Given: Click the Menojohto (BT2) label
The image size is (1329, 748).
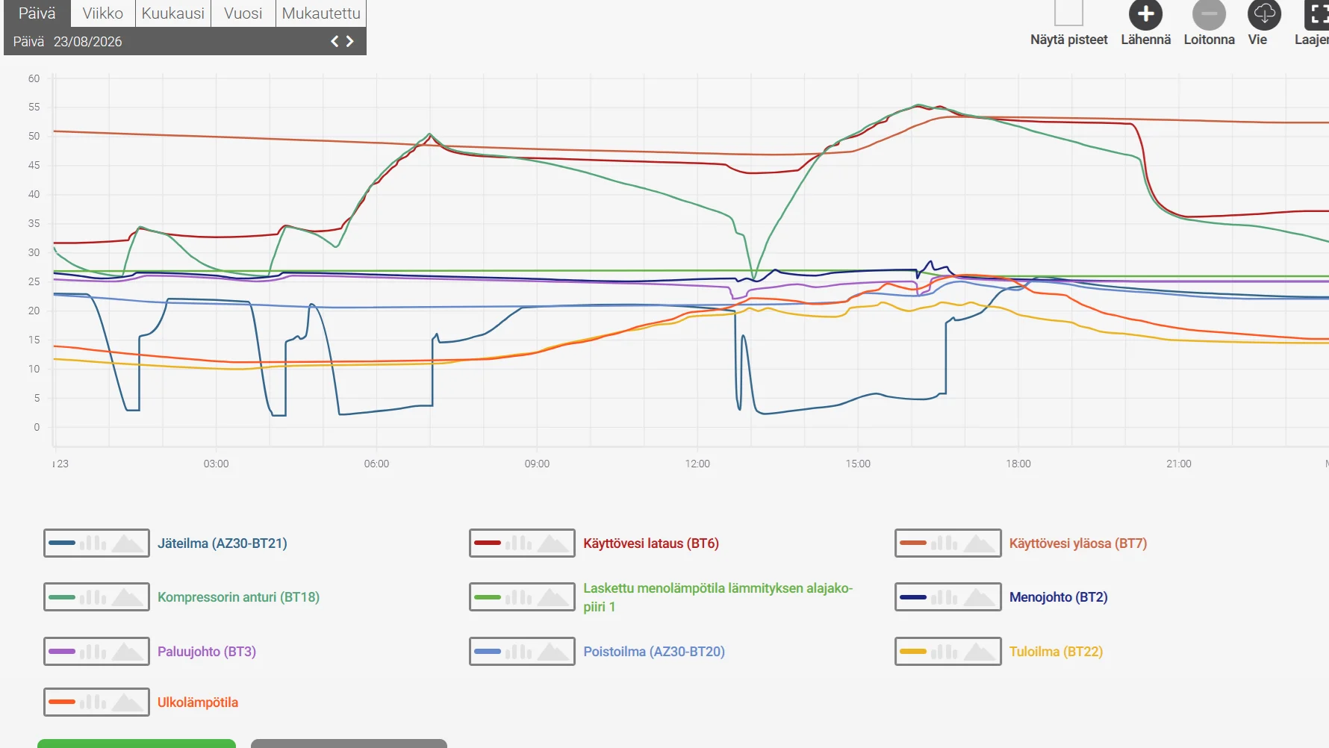Looking at the screenshot, I should point(1059,597).
